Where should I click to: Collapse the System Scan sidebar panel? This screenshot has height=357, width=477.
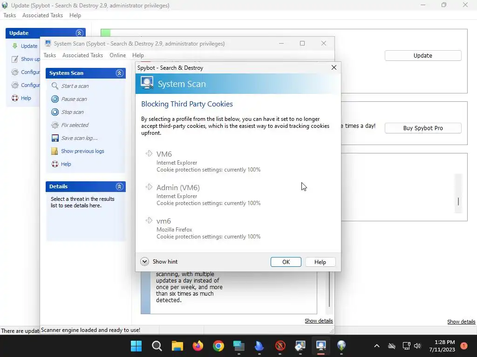[x=119, y=73]
